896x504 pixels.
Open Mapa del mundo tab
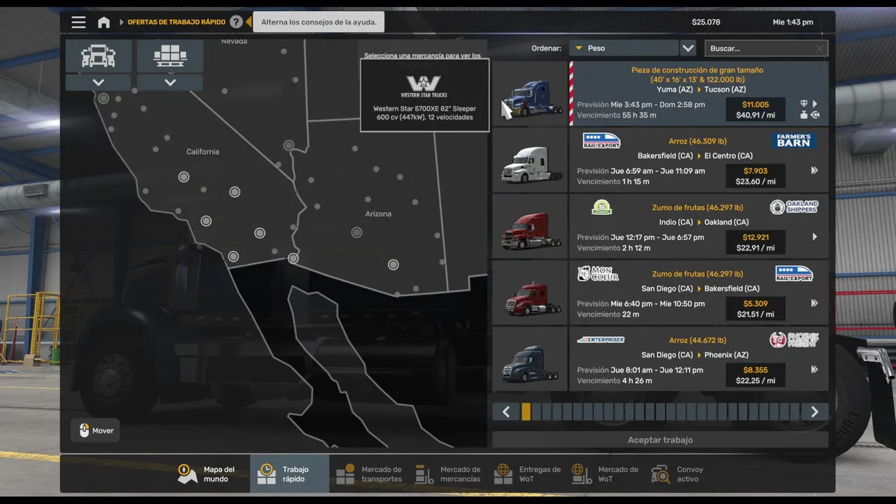coord(210,474)
